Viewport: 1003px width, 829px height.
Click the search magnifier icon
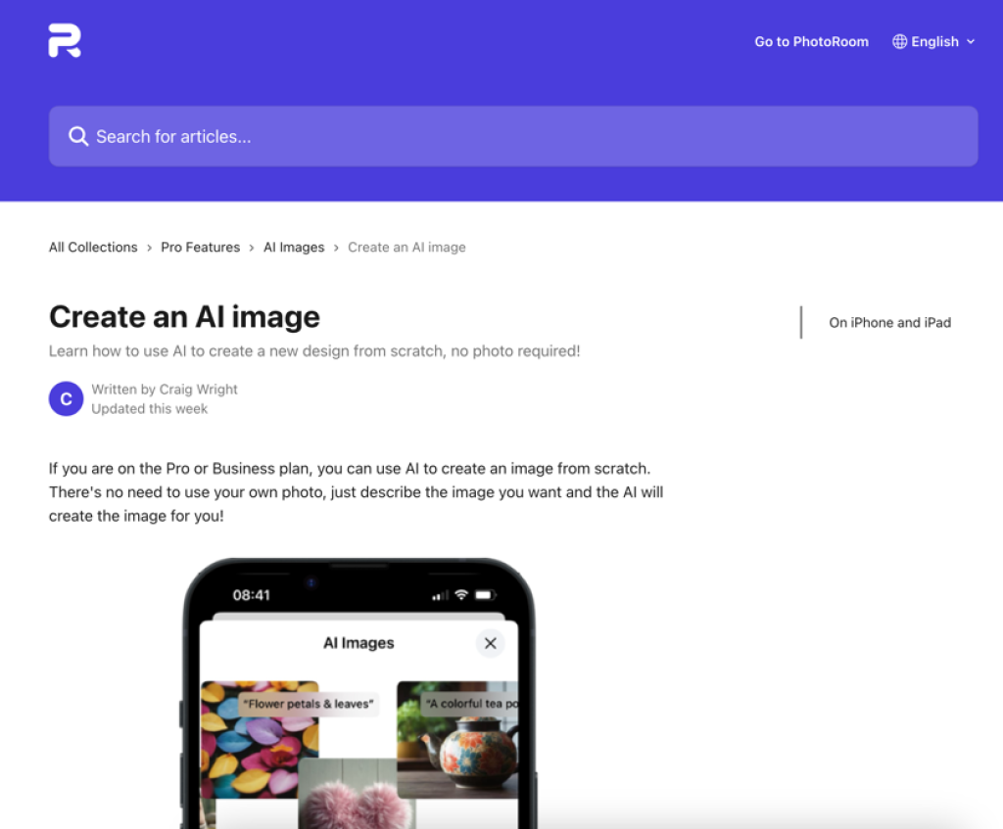(78, 136)
